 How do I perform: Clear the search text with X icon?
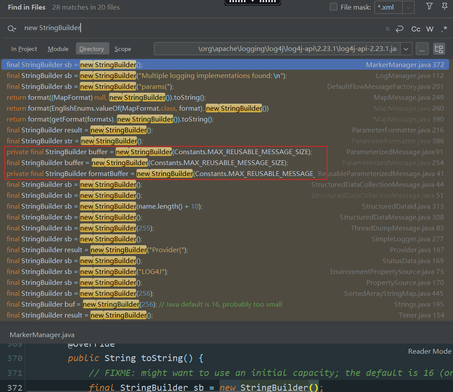coord(388,29)
